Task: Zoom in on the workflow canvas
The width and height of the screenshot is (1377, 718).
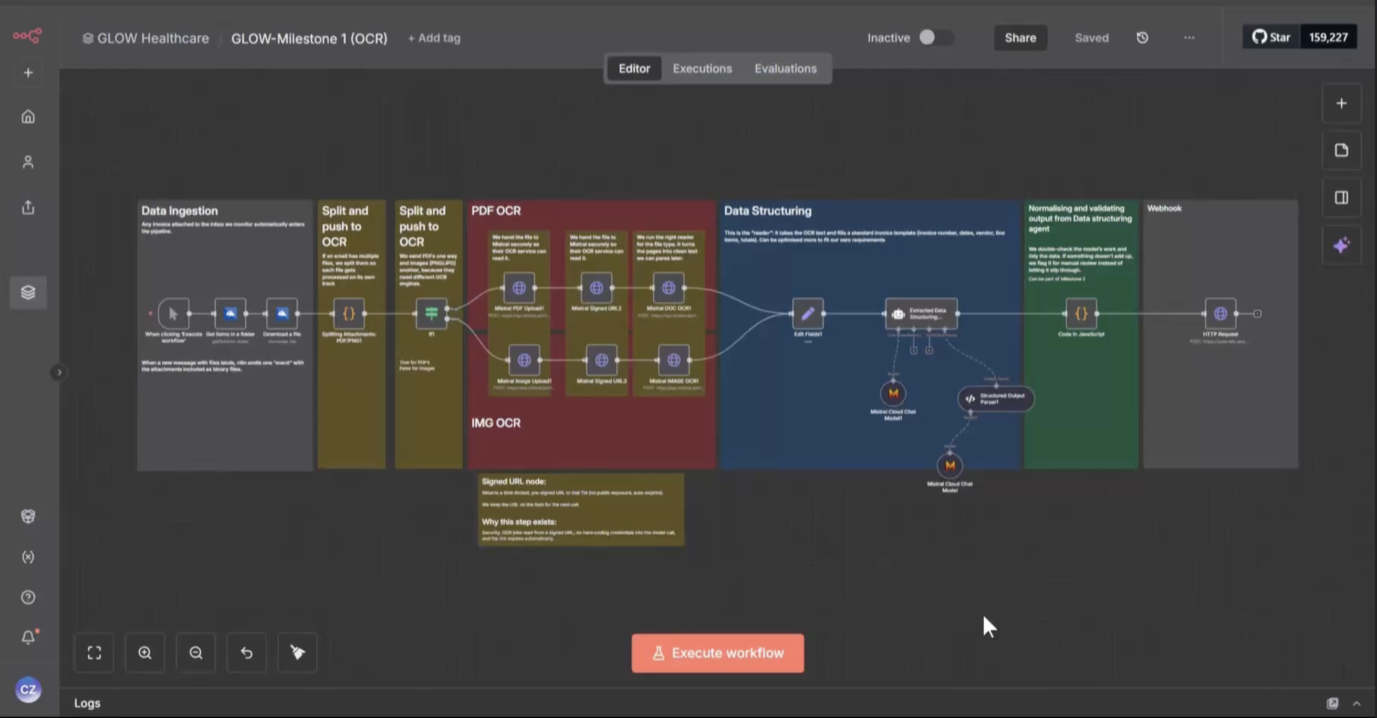Action: tap(144, 653)
